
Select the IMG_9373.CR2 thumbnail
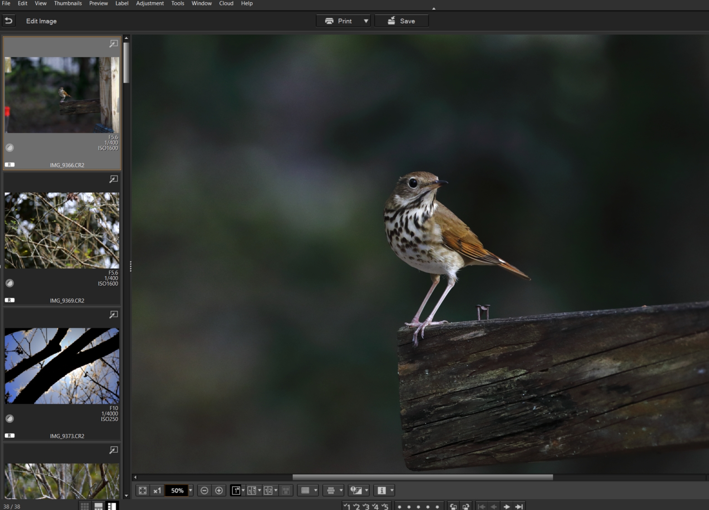pyautogui.click(x=62, y=366)
